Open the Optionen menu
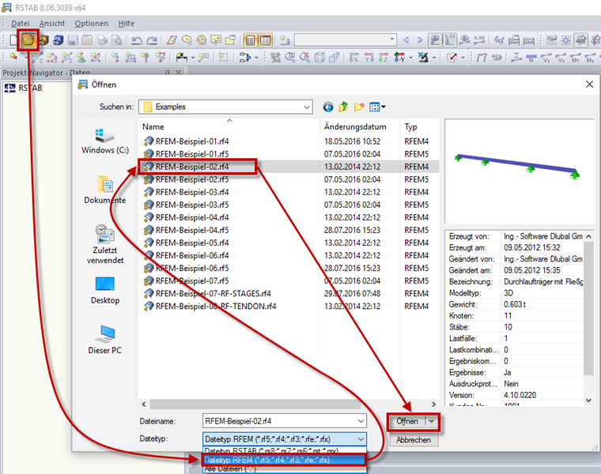The image size is (601, 474). (91, 24)
